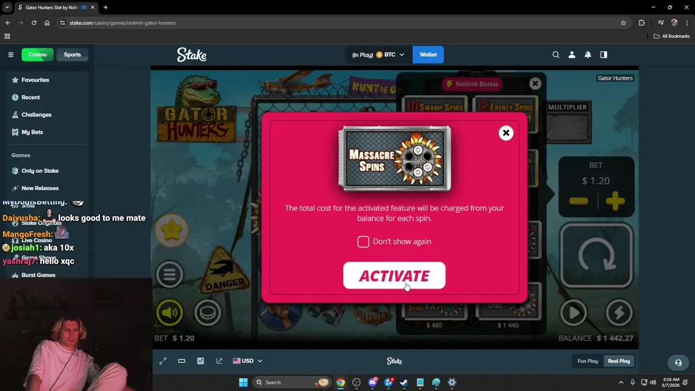Click the Stake logo in the header
Screen dimensions: 695x391
pyautogui.click(x=192, y=54)
